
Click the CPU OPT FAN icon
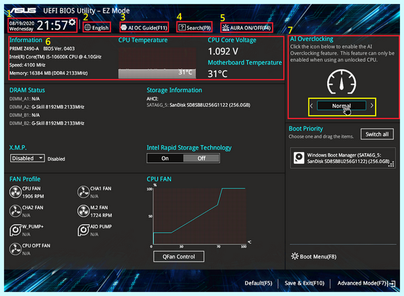(x=15, y=249)
